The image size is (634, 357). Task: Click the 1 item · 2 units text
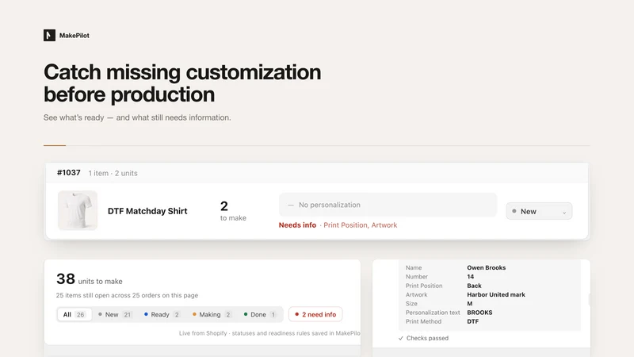[x=113, y=173]
